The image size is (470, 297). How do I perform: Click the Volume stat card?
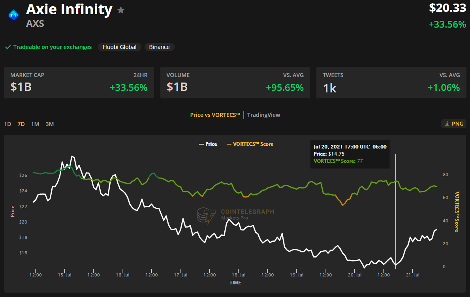click(235, 83)
